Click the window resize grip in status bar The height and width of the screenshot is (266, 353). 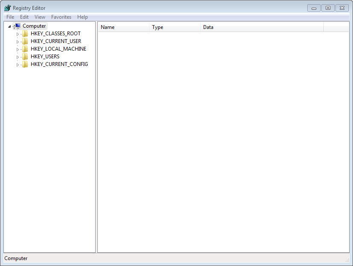pyautogui.click(x=347, y=260)
